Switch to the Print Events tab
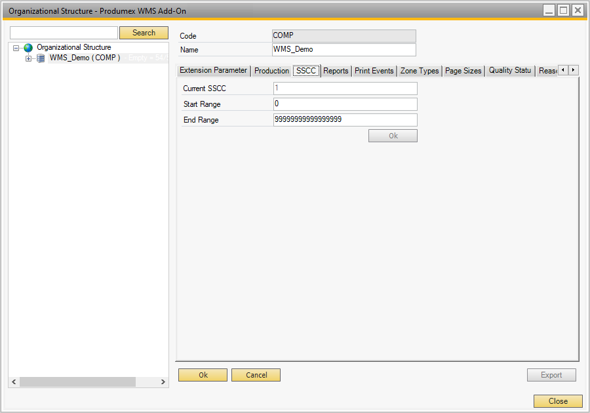The width and height of the screenshot is (590, 413). coord(374,71)
